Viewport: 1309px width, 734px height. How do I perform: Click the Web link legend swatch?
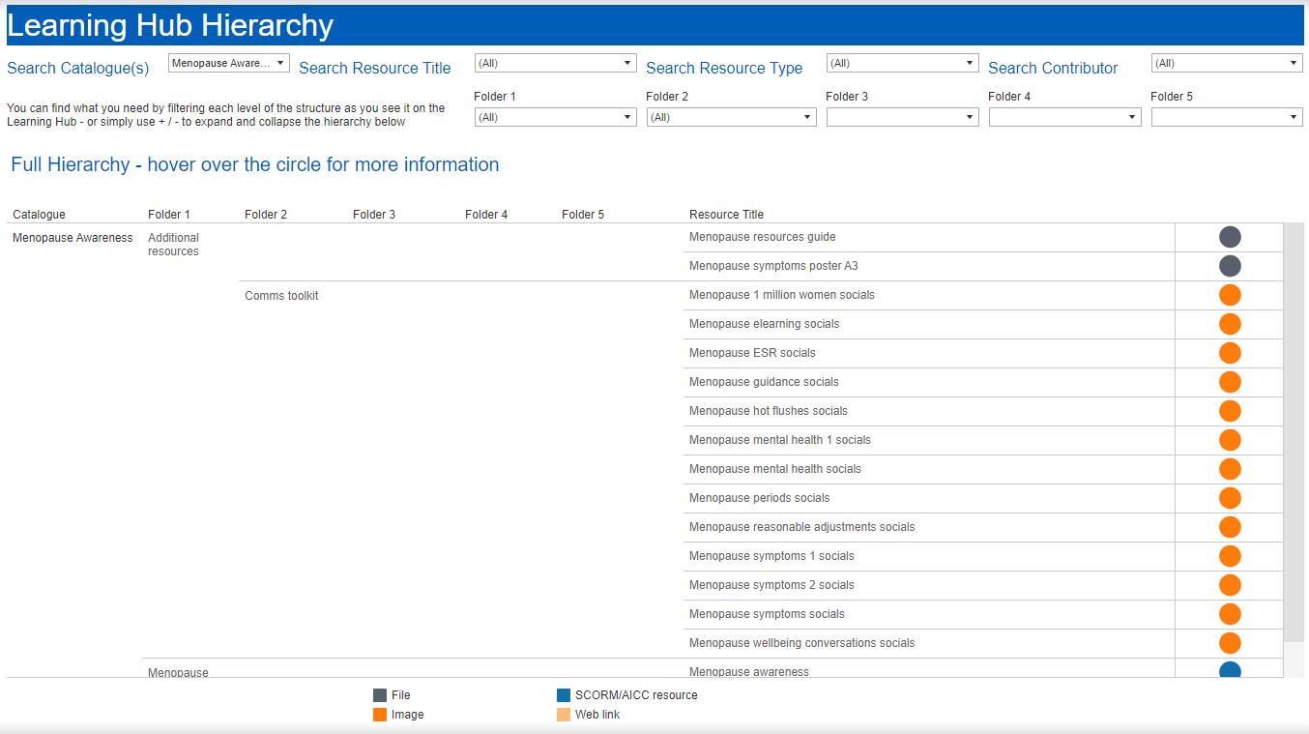[x=565, y=714]
